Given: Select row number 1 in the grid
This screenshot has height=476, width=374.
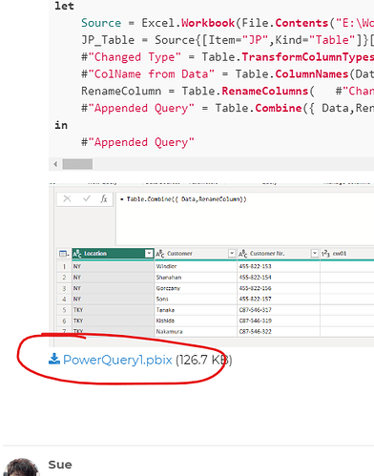Looking at the screenshot, I should coord(64,266).
